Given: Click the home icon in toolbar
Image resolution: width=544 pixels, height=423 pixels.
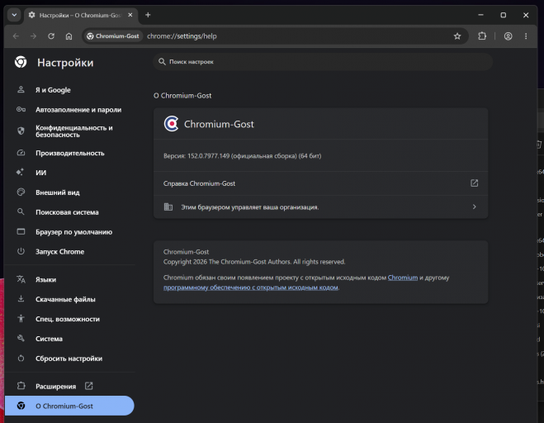Looking at the screenshot, I should coord(69,36).
